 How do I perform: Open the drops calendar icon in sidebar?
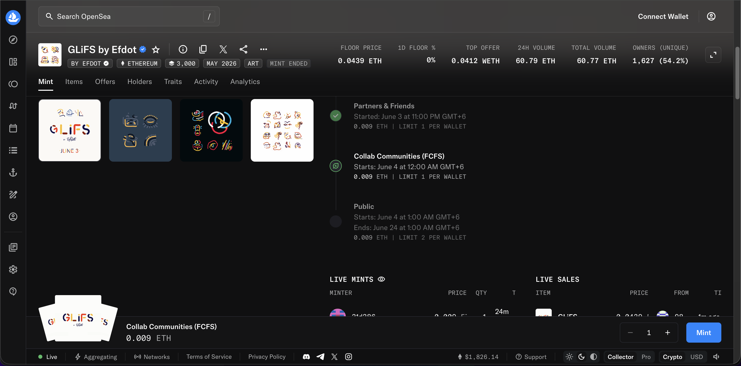[x=13, y=128]
